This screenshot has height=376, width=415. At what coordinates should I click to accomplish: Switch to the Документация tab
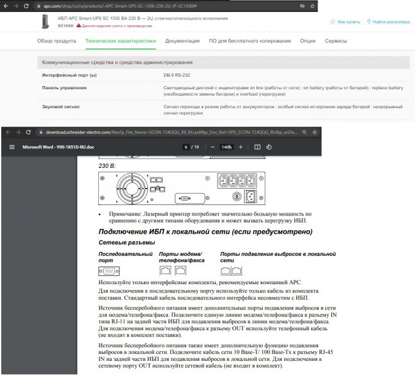182,41
